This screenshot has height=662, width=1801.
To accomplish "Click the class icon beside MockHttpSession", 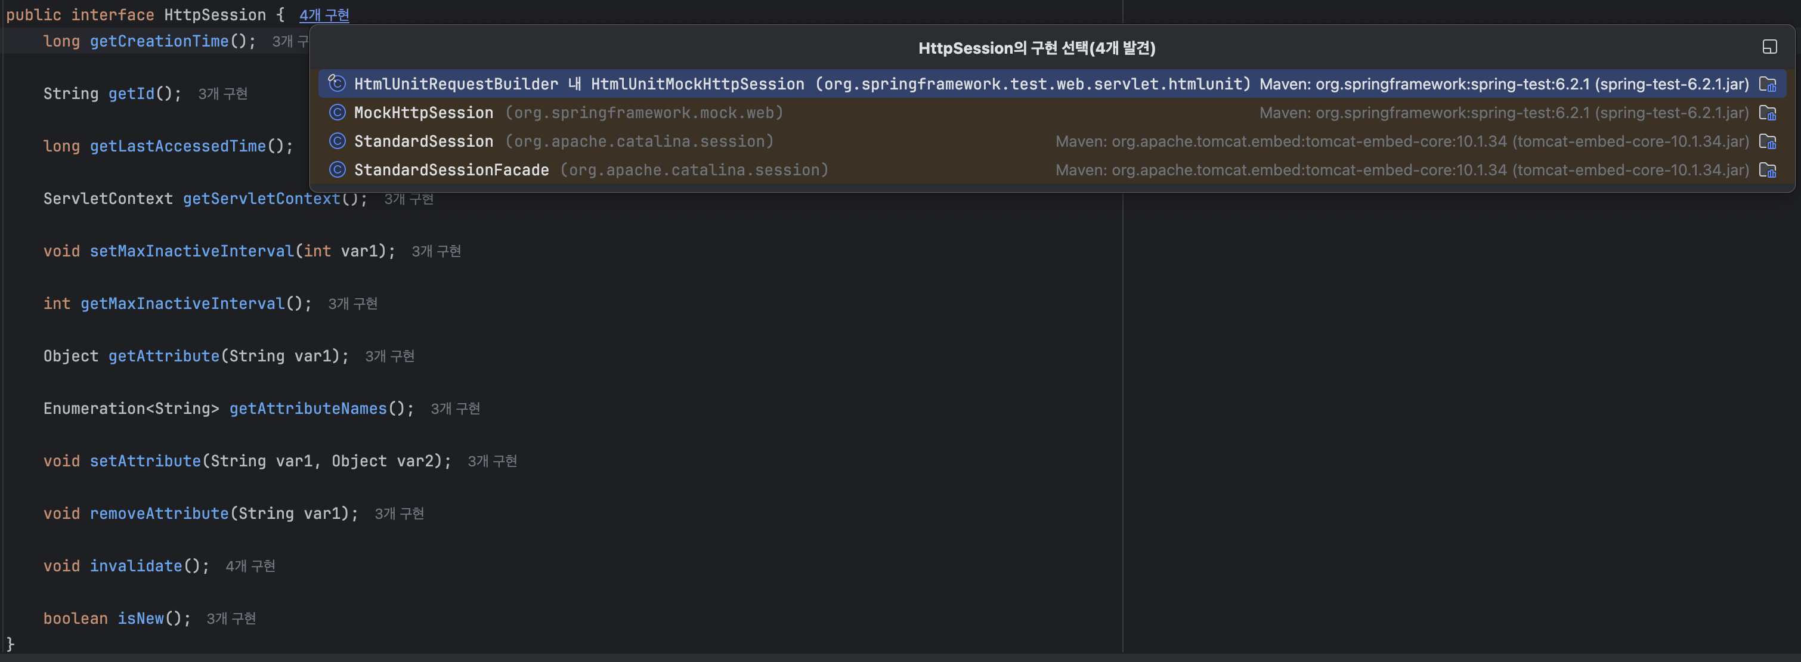I will 337,113.
